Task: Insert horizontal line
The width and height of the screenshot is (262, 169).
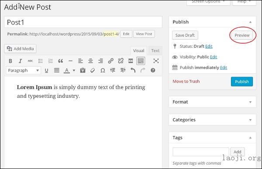Action: pyautogui.click(x=70, y=61)
